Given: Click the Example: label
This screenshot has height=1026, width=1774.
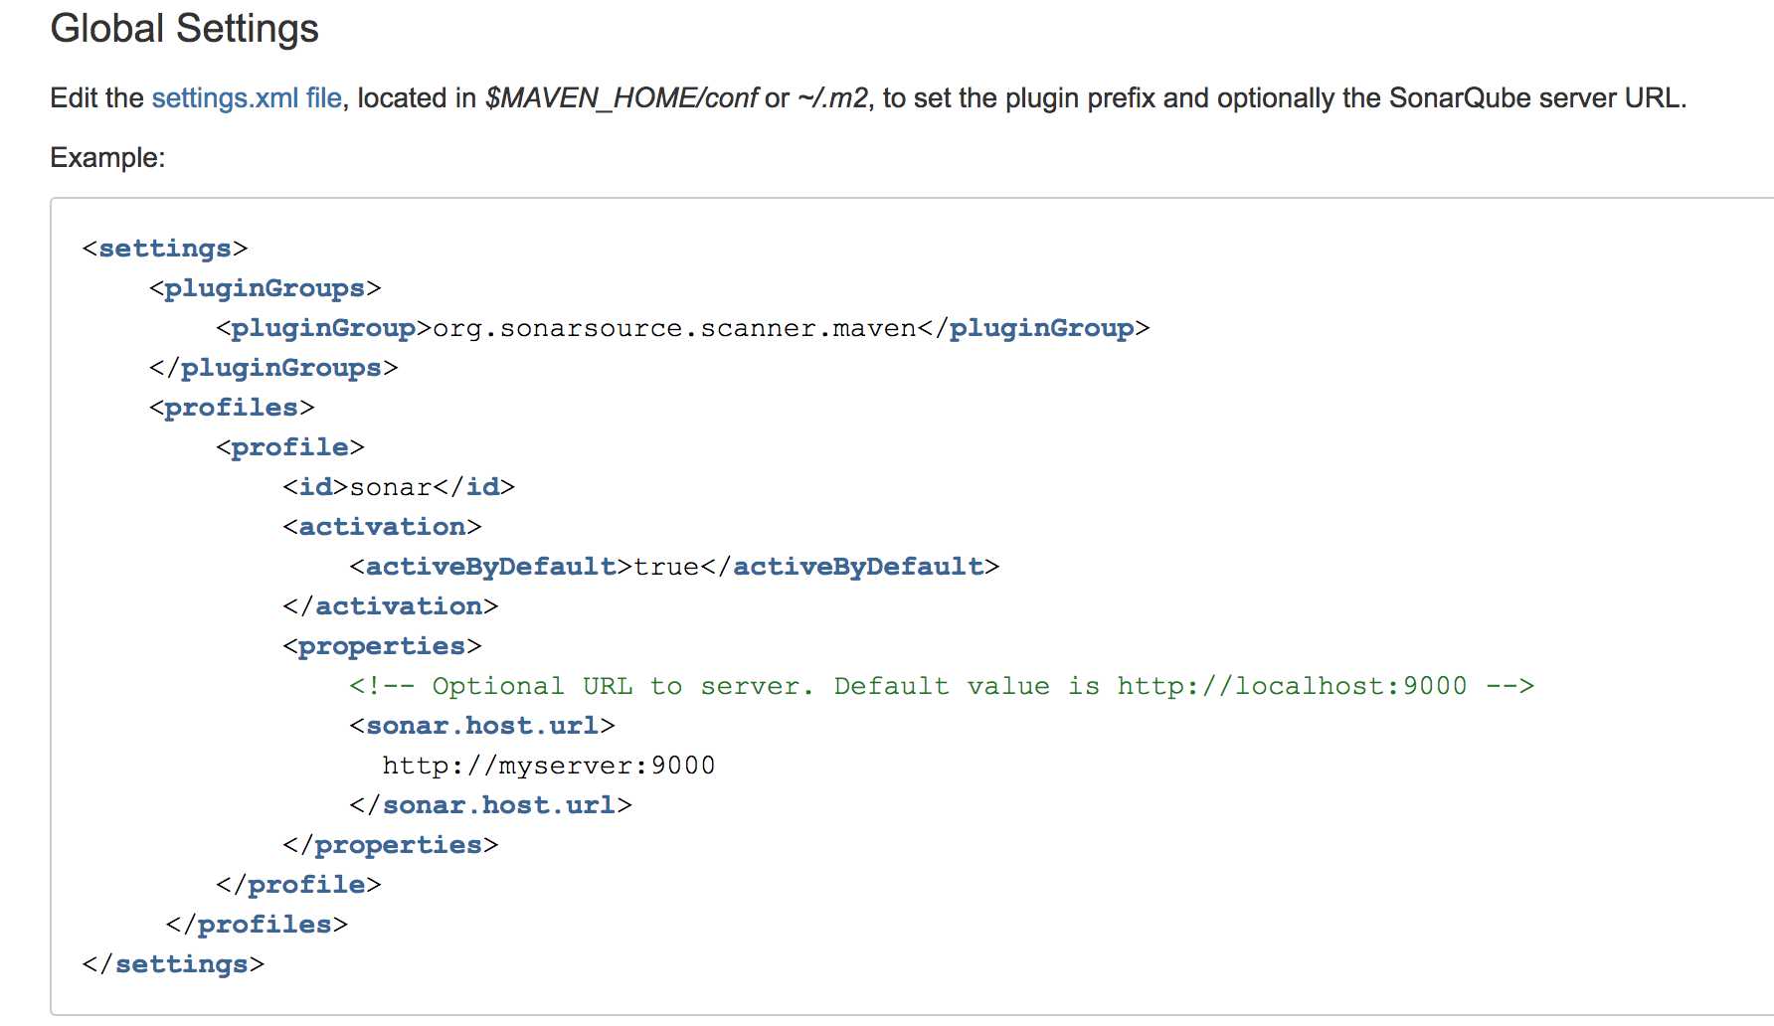Looking at the screenshot, I should point(107,158).
